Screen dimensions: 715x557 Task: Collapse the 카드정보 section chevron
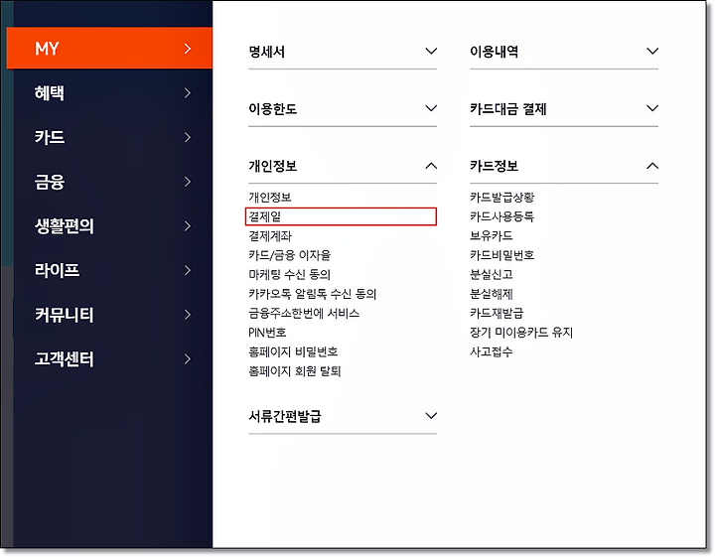[x=652, y=166]
